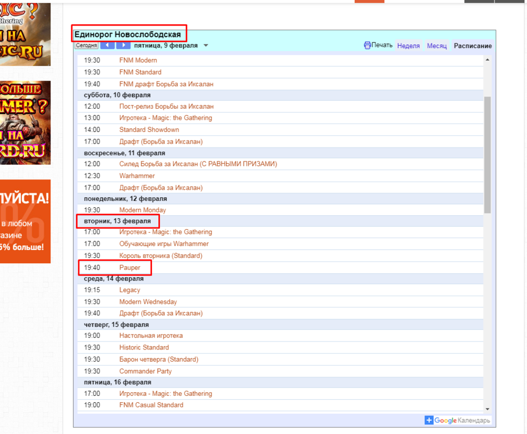Click the calendar vertical scrollbar thumb
527x434 pixels.
coord(488,155)
